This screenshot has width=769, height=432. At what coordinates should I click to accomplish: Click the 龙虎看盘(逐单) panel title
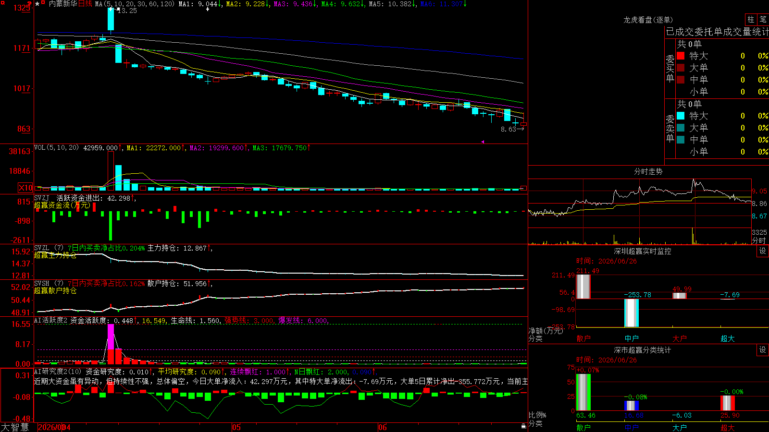click(648, 20)
